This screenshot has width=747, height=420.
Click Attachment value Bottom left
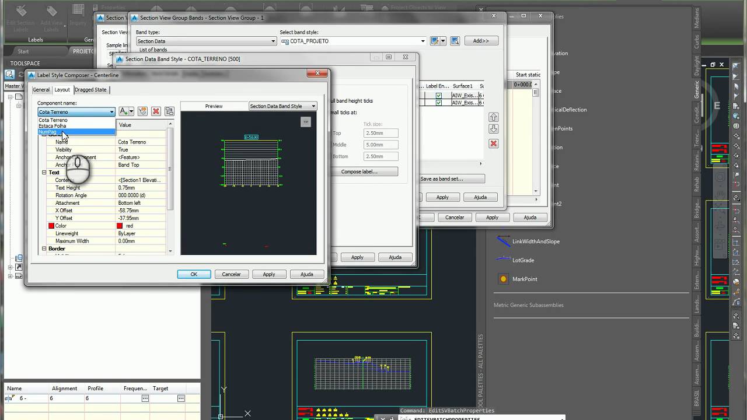[142, 203]
